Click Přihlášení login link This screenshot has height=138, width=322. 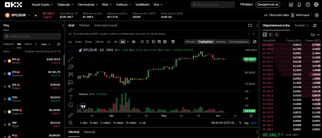pos(247,4)
